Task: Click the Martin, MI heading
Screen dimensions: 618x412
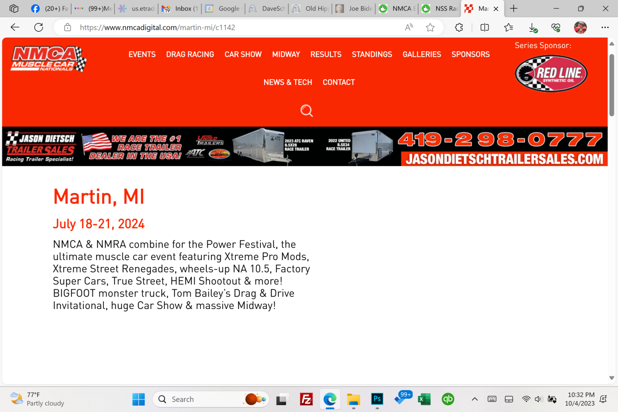Action: 99,197
